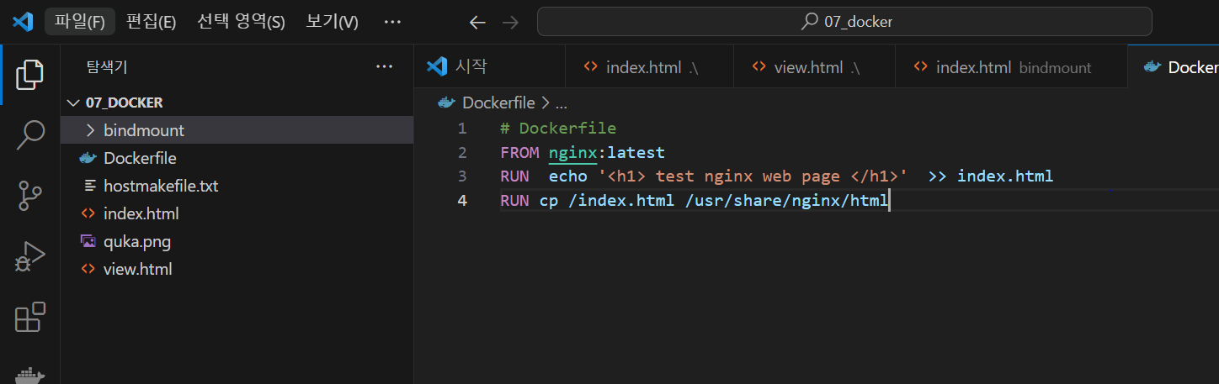
Task: Switch to the 시작 tab
Action: [488, 66]
